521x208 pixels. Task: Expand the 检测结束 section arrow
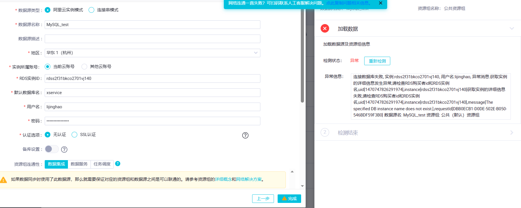pos(512,133)
